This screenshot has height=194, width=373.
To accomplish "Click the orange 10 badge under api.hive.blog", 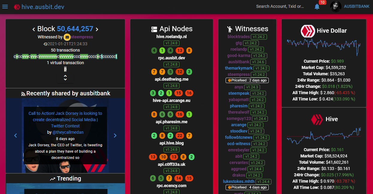I will pyautogui.click(x=163, y=157).
